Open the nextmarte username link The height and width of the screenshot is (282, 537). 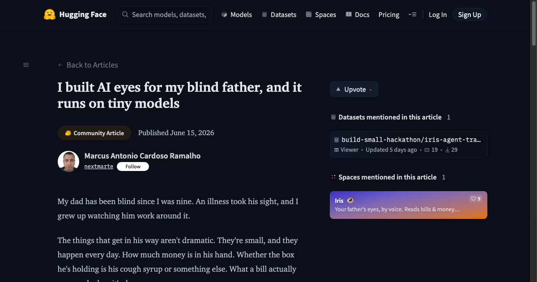[99, 167]
